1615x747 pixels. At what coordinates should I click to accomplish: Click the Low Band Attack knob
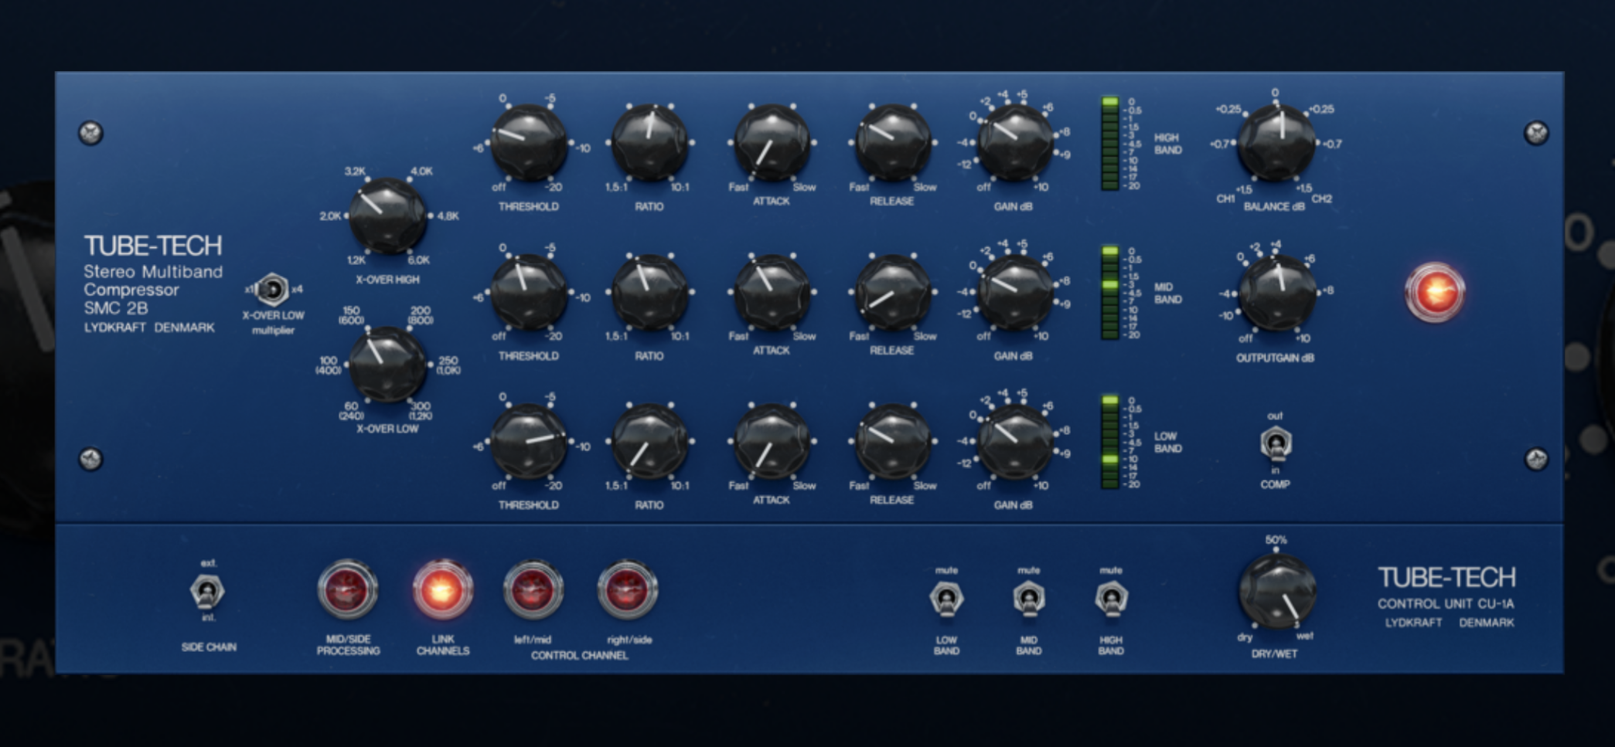(x=771, y=441)
